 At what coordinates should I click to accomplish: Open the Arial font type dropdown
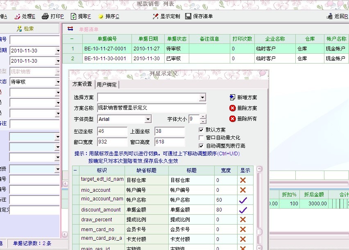coord(148,119)
